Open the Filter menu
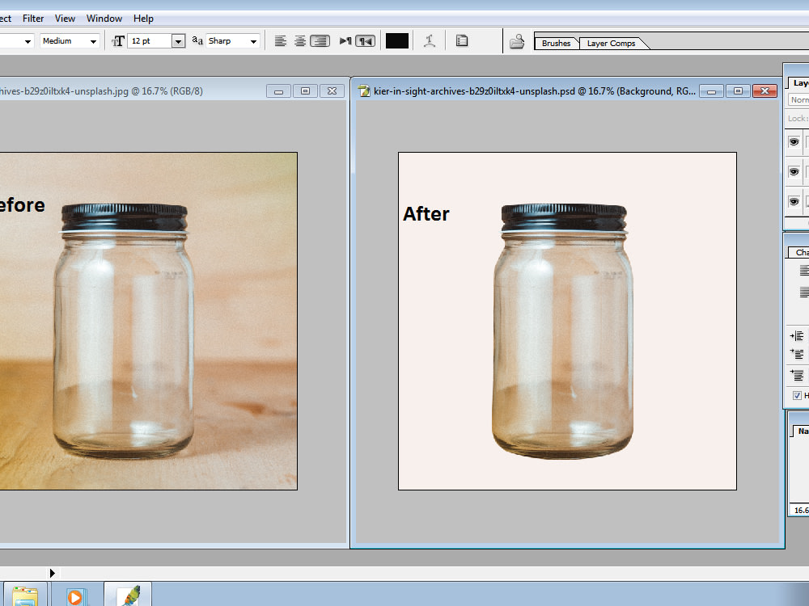Image resolution: width=809 pixels, height=606 pixels. point(33,19)
